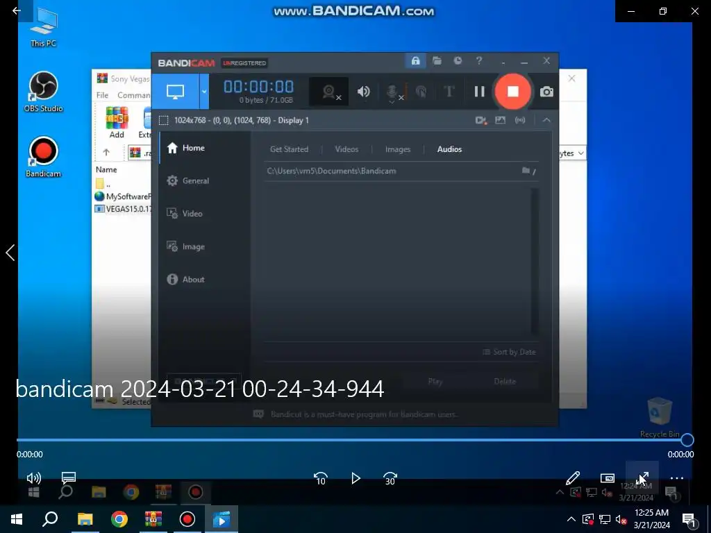711x533 pixels.
Task: Click Bandicam video recording indicator icon
Action: tap(480, 120)
